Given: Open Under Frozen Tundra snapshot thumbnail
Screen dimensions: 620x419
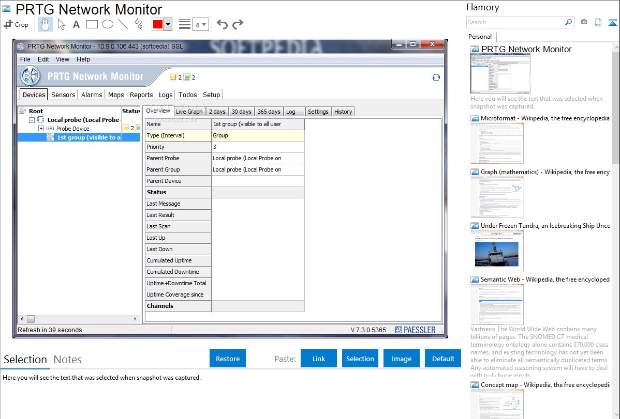Looking at the screenshot, I should [497, 251].
